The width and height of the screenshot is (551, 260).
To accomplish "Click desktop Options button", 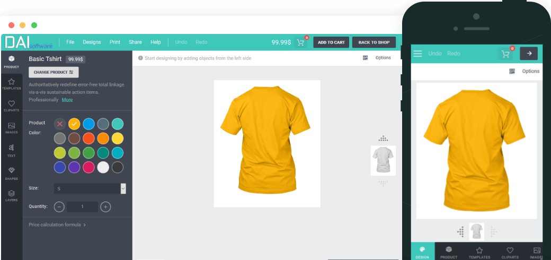I will click(x=383, y=58).
